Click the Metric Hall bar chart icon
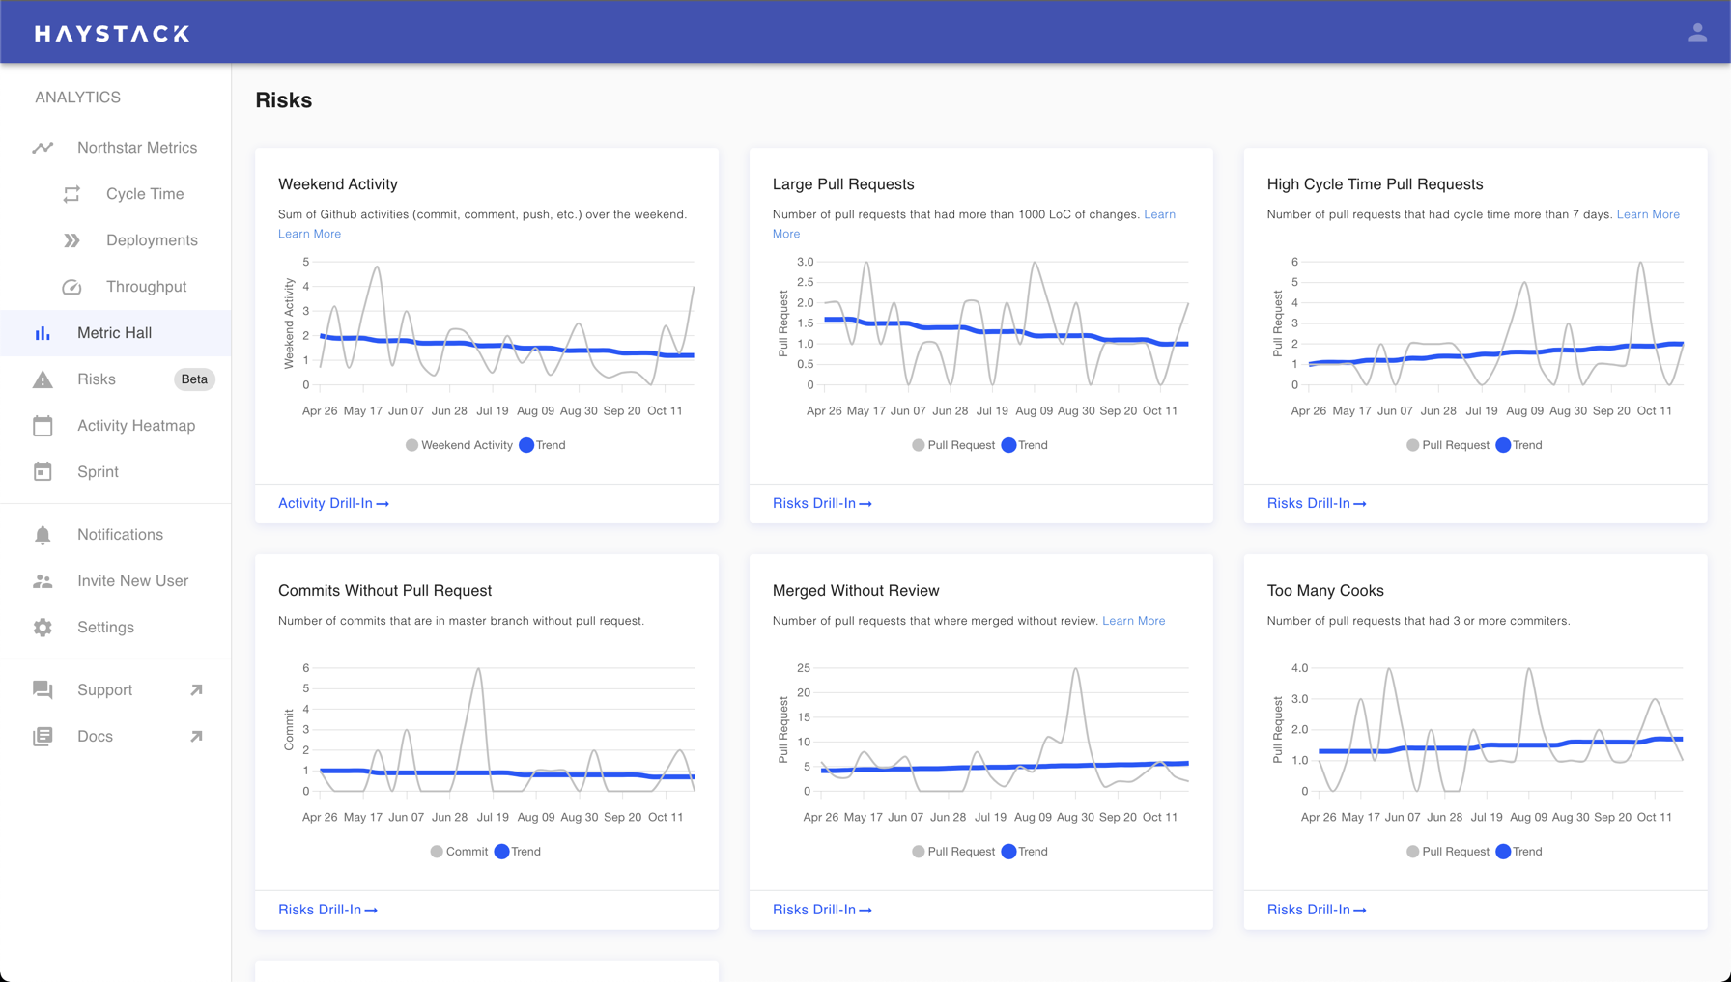The height and width of the screenshot is (982, 1731). coord(43,333)
